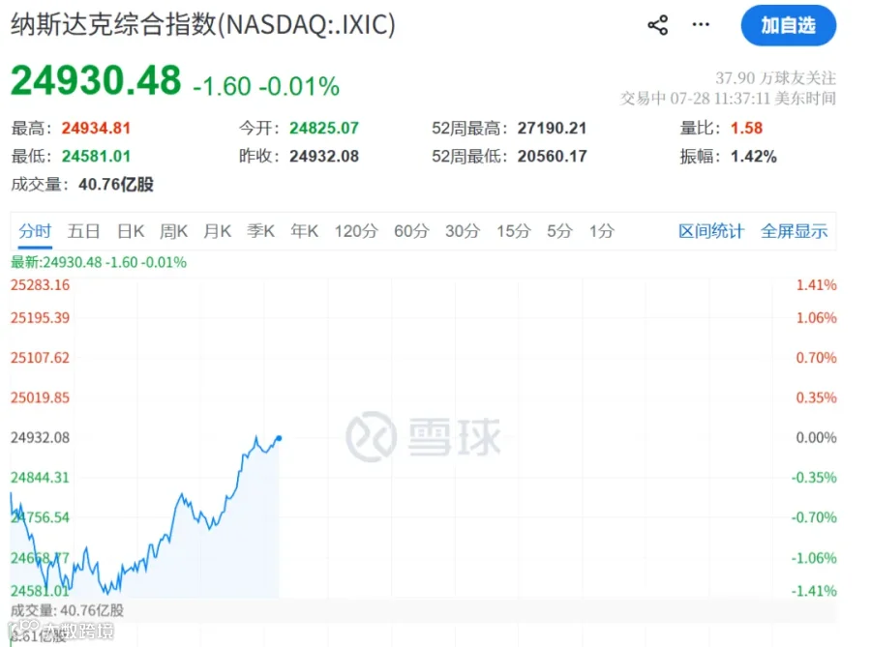This screenshot has height=647, width=871.
Task: Open the three-dot more options menu
Action: 701,24
